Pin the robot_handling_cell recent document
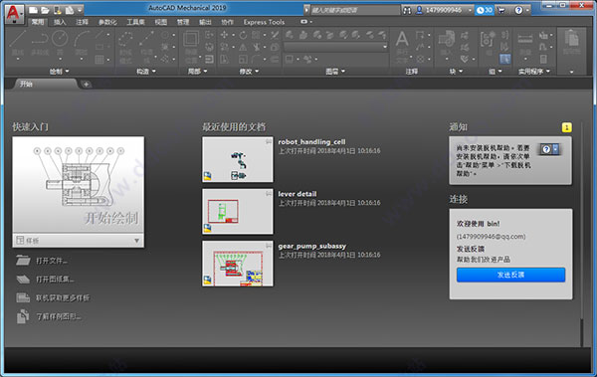Image resolution: width=597 pixels, height=377 pixels. tap(269, 141)
